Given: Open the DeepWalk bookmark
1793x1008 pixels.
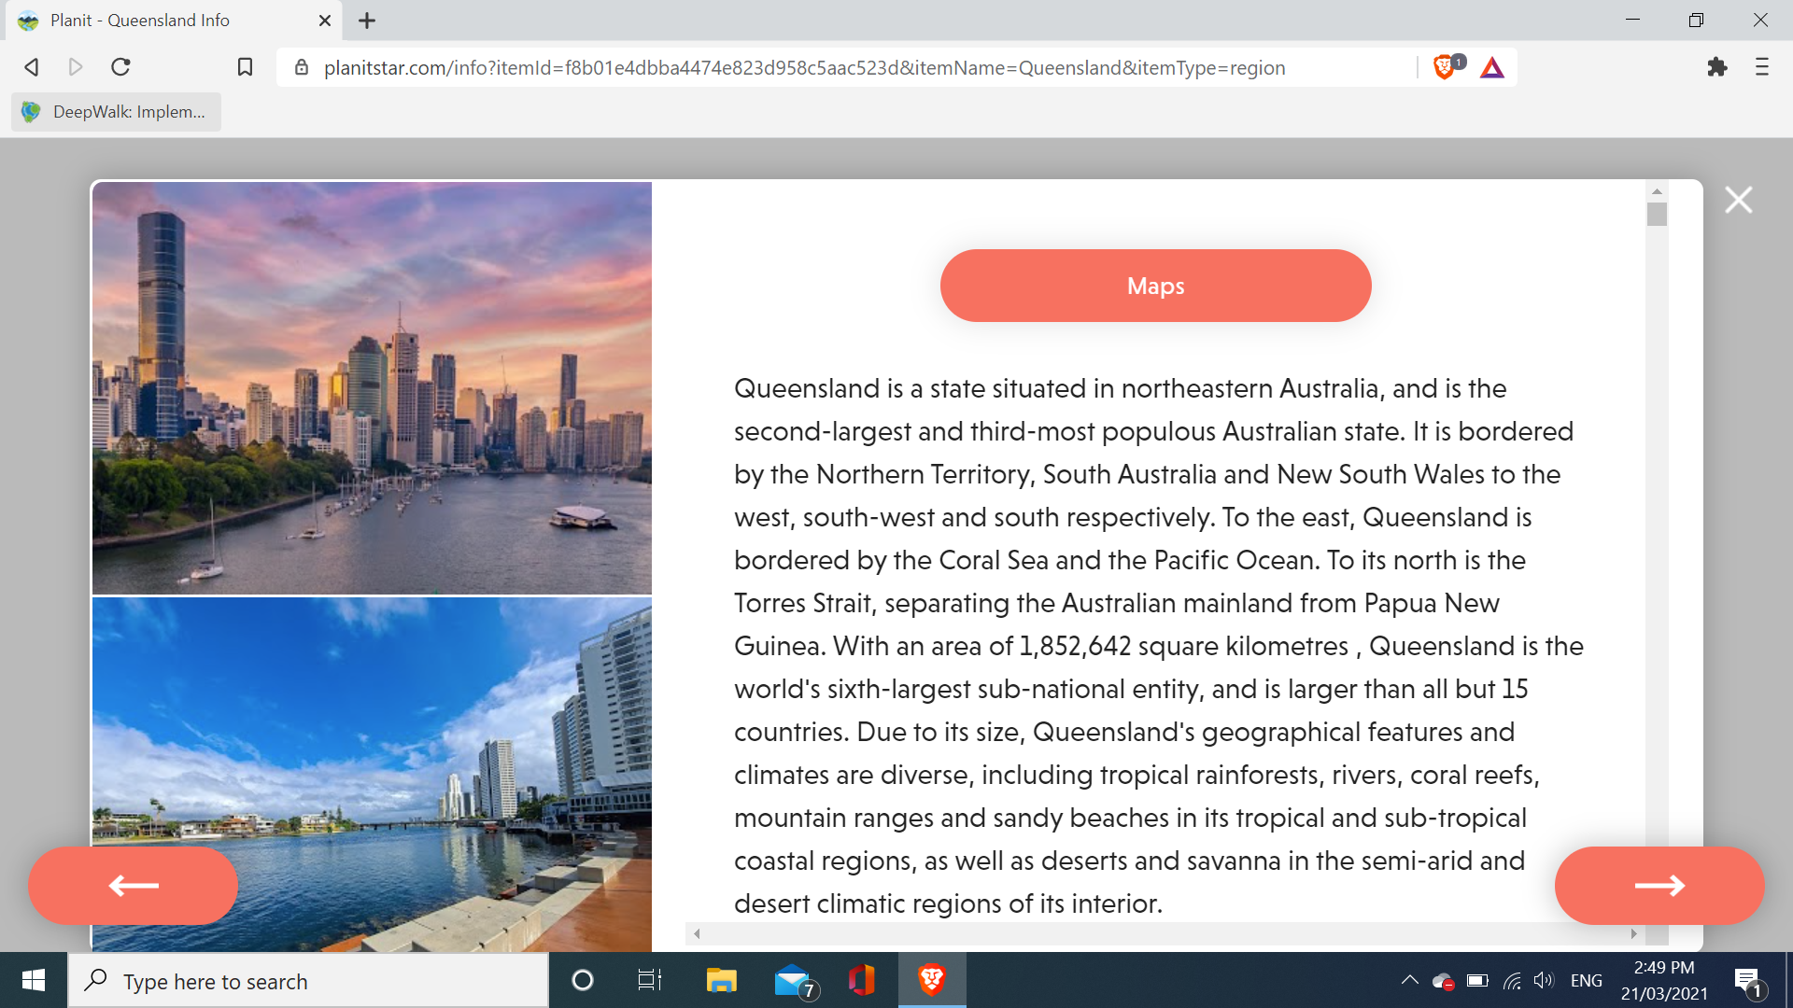Looking at the screenshot, I should 117,112.
